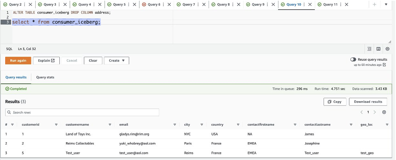Download results as a file

pyautogui.click(x=368, y=102)
